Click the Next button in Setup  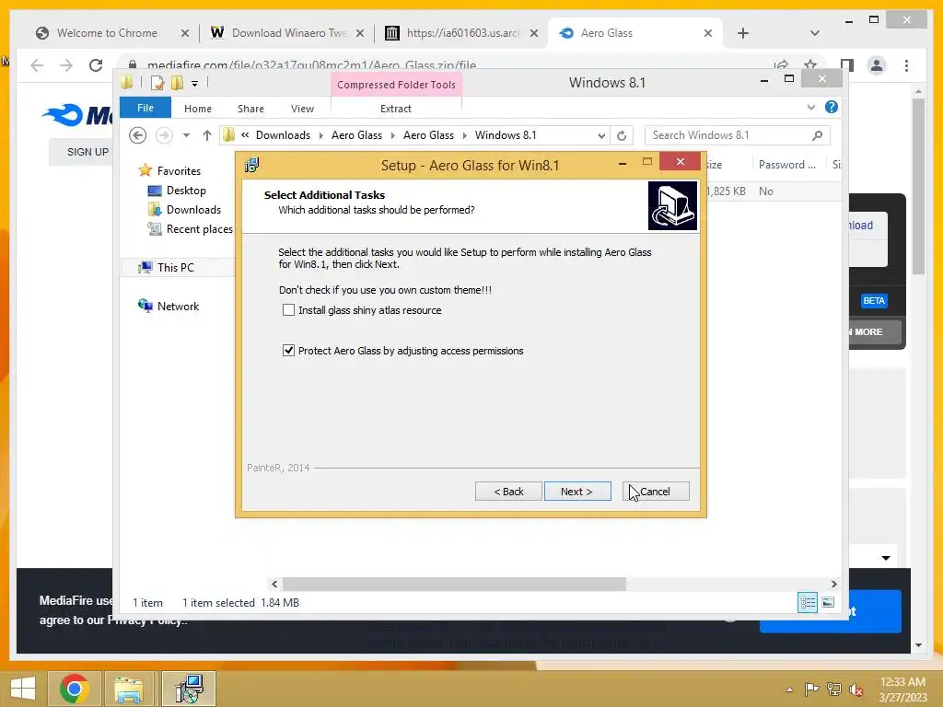pos(577,492)
